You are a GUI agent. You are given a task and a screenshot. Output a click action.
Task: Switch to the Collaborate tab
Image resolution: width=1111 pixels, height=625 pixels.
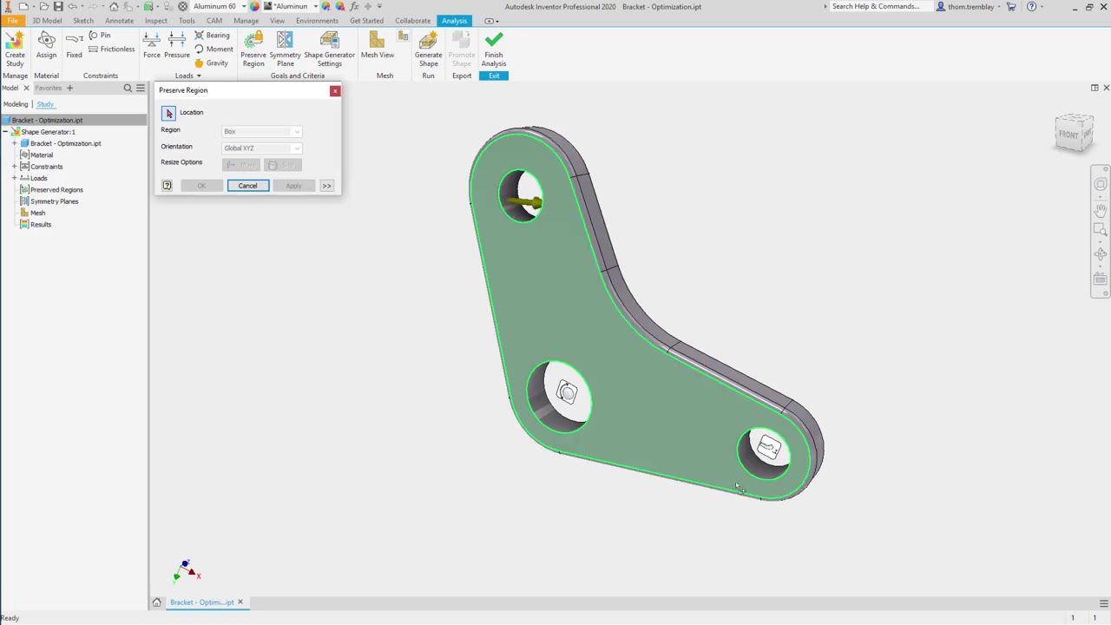tap(412, 21)
